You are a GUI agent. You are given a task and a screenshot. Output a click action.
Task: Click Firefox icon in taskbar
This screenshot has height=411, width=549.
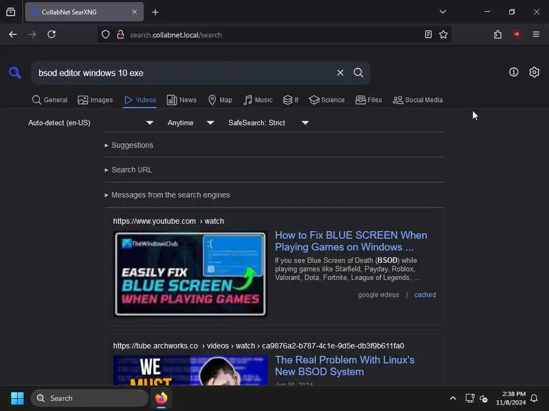161,398
